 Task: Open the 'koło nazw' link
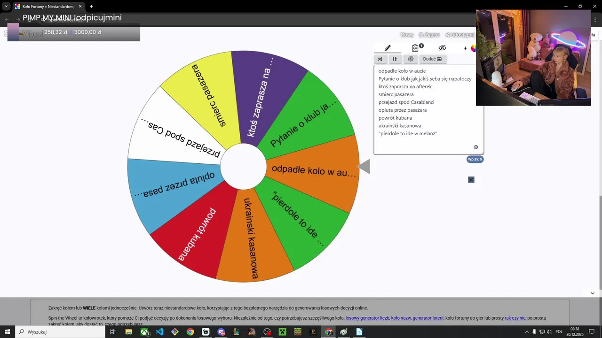pyautogui.click(x=401, y=318)
